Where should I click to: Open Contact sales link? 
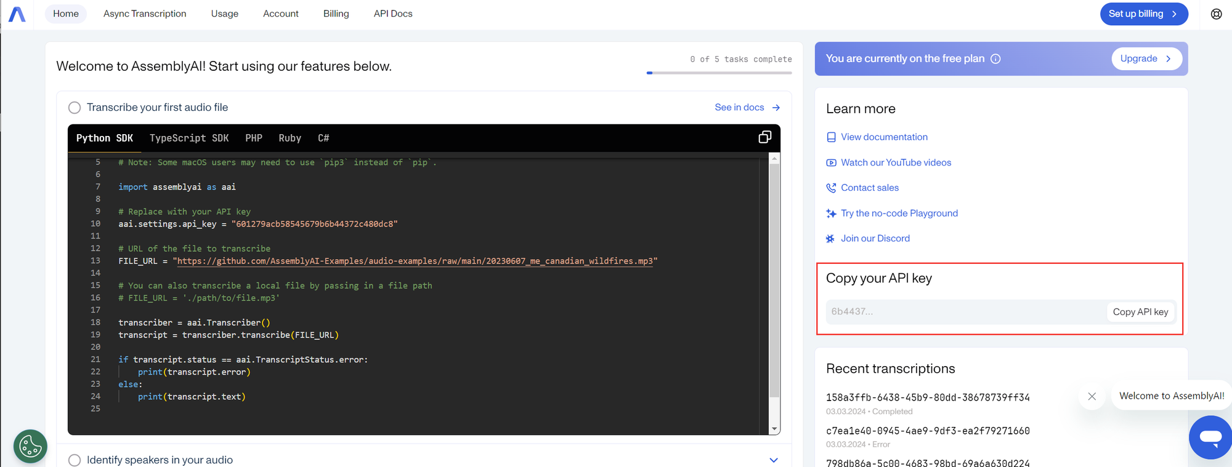point(870,188)
